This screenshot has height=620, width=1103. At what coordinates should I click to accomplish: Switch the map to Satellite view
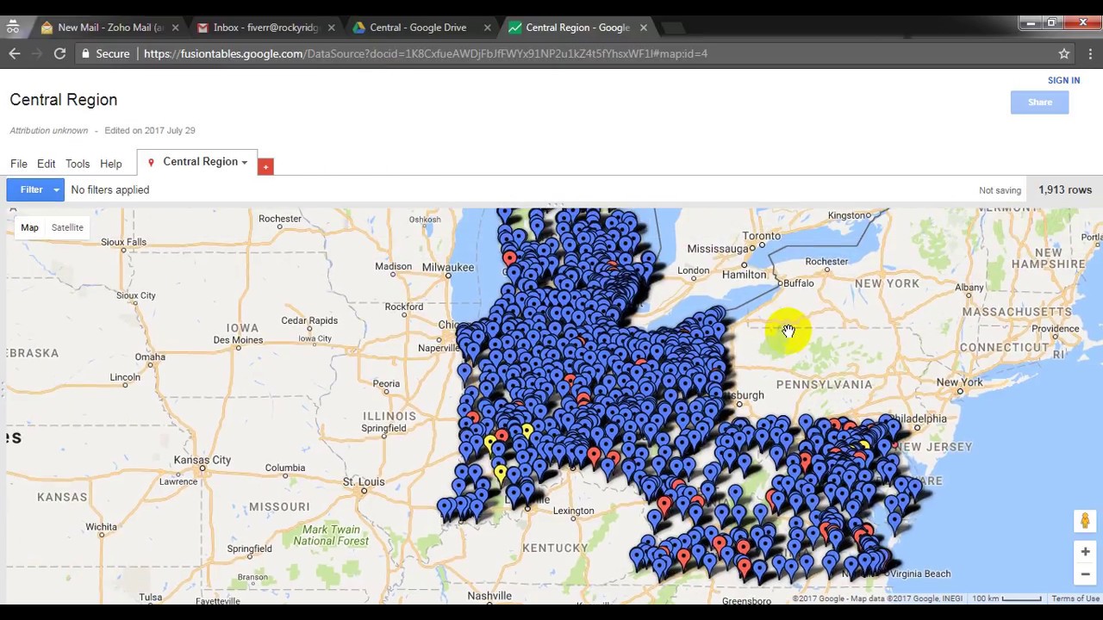(67, 227)
